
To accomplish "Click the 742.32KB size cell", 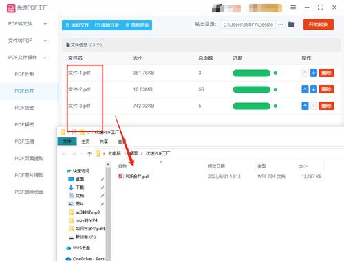I will coord(144,106).
